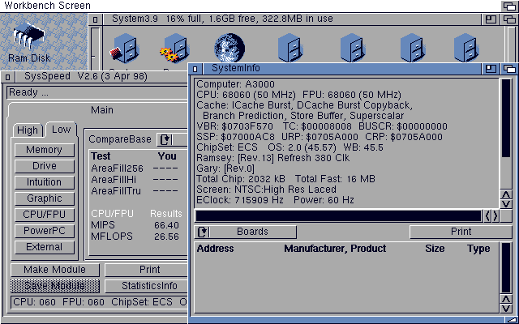Cycle the CompareBase selector gadget

[x=165, y=139]
